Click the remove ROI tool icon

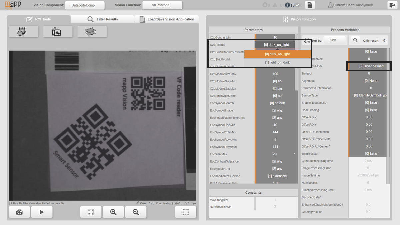pos(23,32)
